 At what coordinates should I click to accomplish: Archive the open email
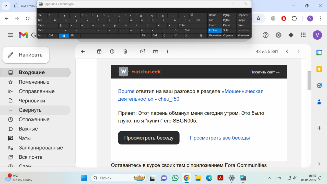click(99, 51)
